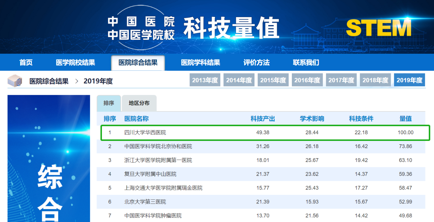The image size is (434, 222).
Task: Click the 15.93 学术影响 value
Action: pyautogui.click(x=312, y=202)
